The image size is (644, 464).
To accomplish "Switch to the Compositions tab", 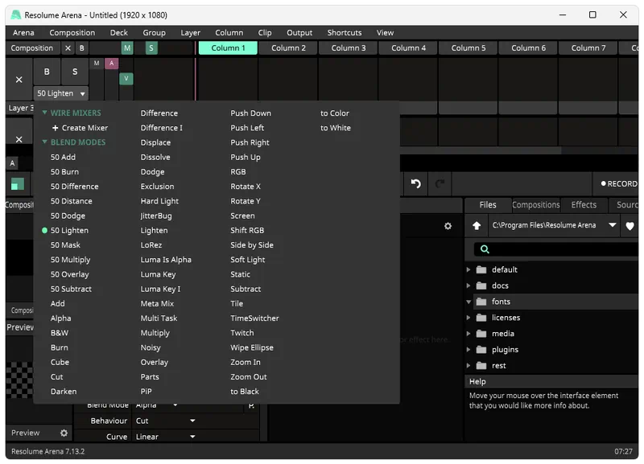I will (535, 205).
